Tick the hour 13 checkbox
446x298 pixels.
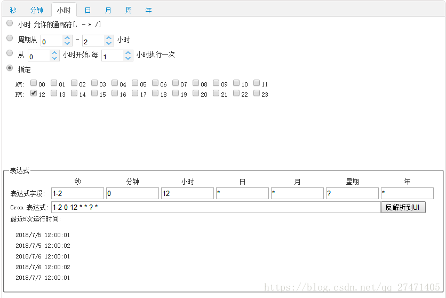coord(54,93)
